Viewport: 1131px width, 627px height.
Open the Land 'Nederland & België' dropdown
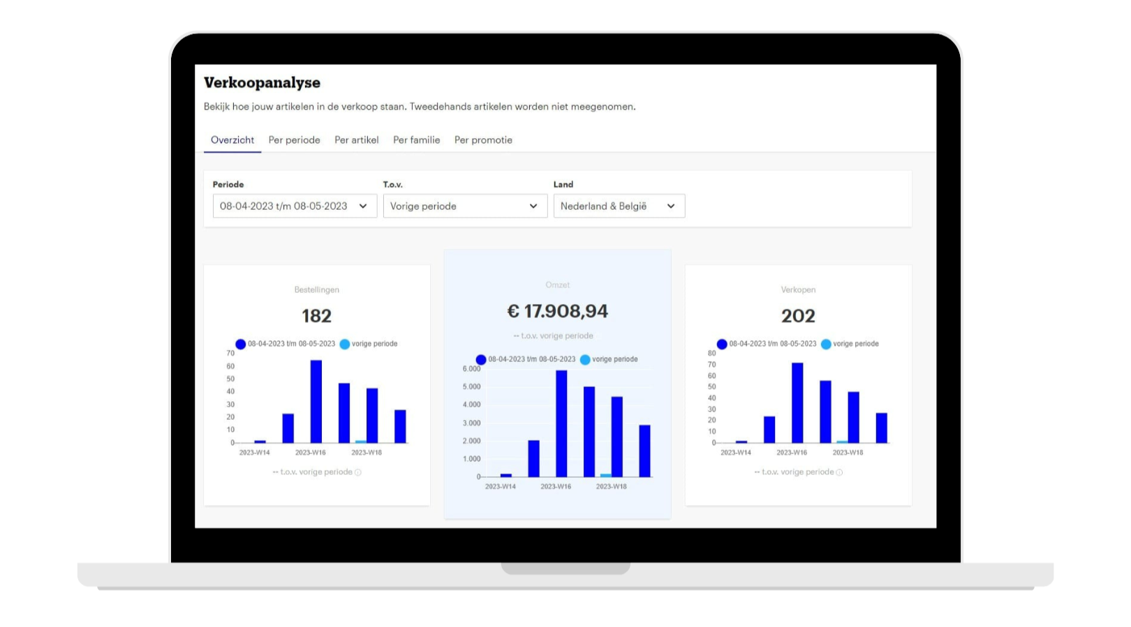click(x=619, y=206)
